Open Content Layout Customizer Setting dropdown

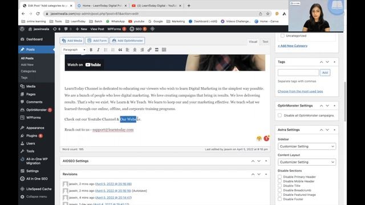[x=307, y=162]
